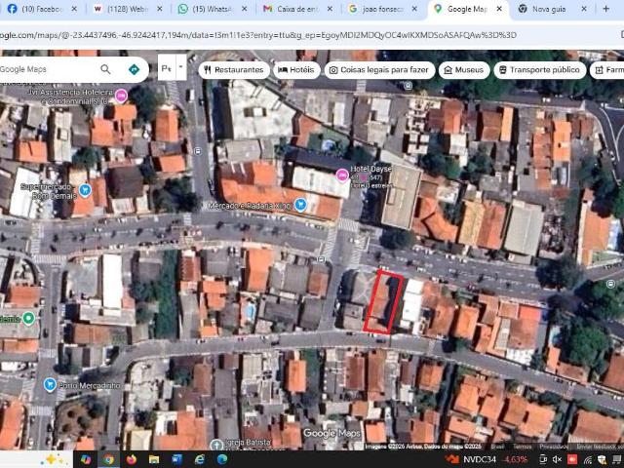Open the Copilot icon in the taskbar
624x468 pixels.
pos(86,459)
